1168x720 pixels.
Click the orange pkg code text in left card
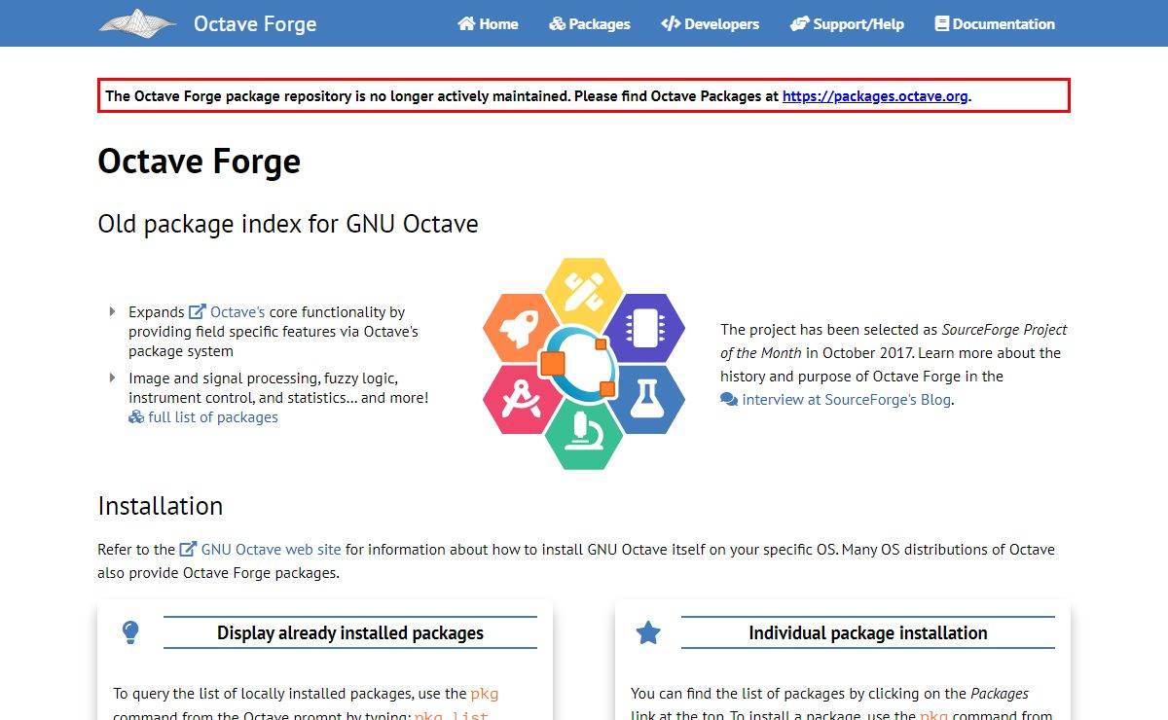485,694
